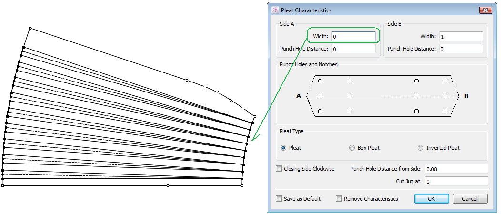Select the pattern piece's top-left corner point
The width and height of the screenshot is (501, 215).
coord(30,29)
